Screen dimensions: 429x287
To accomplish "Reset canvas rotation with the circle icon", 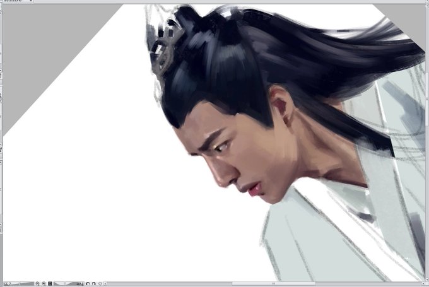I will 100,284.
